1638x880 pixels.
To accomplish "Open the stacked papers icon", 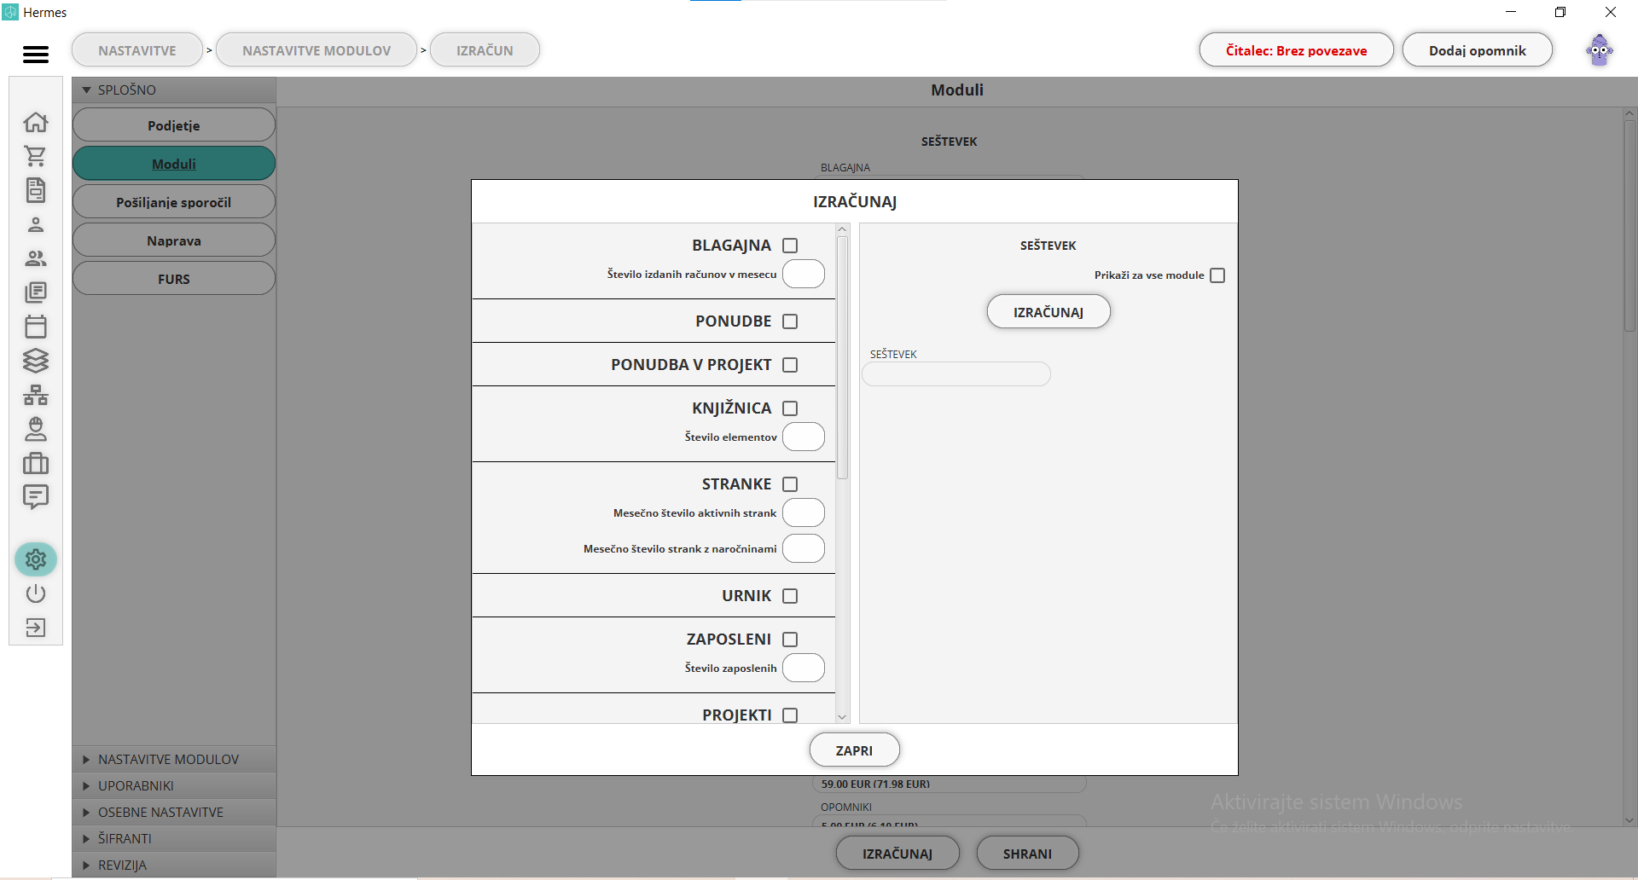I will 36,292.
